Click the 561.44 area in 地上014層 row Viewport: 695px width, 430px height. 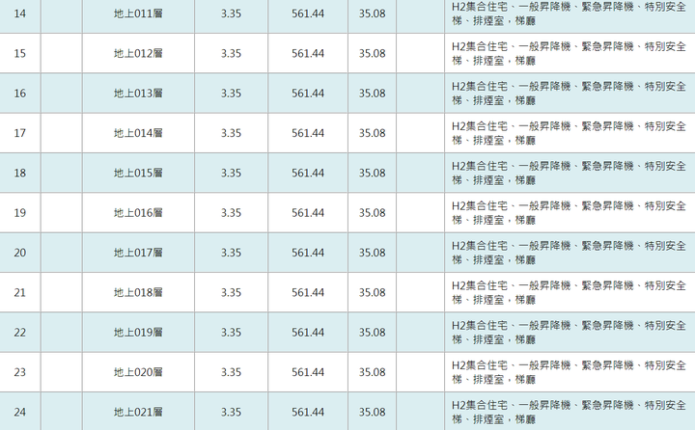308,133
